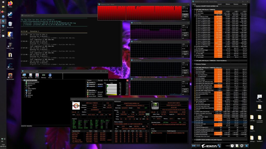The height and width of the screenshot is (149, 266).
Task: Open Sensors from HWiNFO main toolbar
Action: tap(37, 76)
